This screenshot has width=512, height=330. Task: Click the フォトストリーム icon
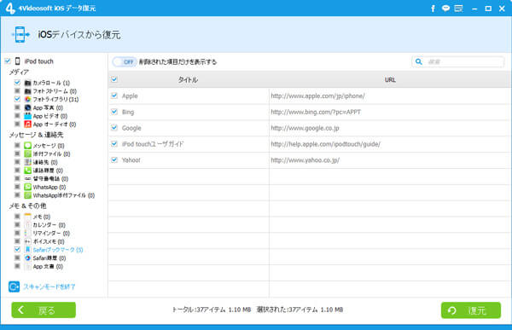point(28,91)
